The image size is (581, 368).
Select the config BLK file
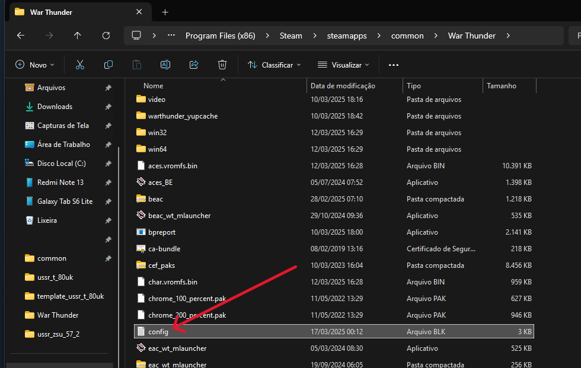[158, 332]
